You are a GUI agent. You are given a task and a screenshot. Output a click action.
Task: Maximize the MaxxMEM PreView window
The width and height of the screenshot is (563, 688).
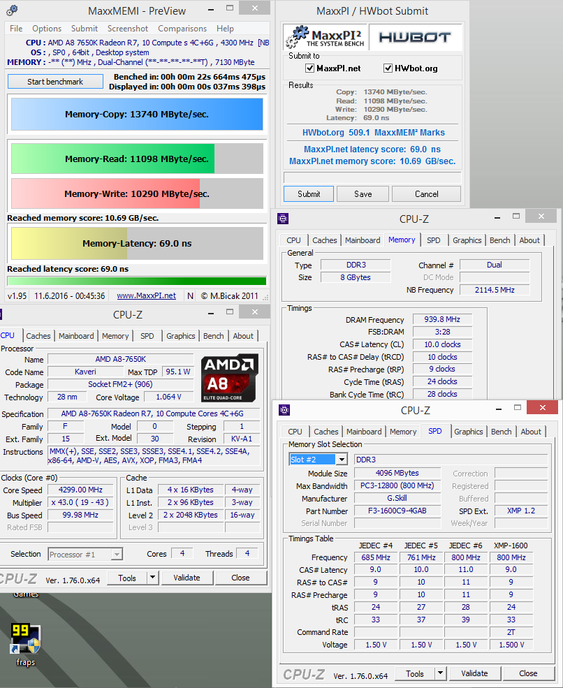pos(230,8)
